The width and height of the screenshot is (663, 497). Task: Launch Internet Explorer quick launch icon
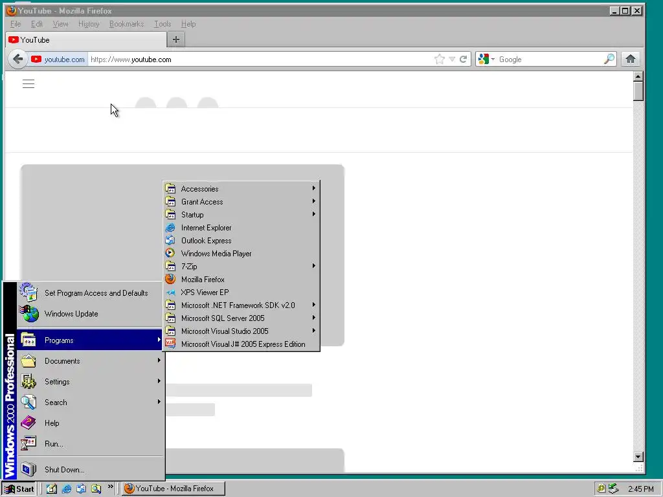pos(67,489)
